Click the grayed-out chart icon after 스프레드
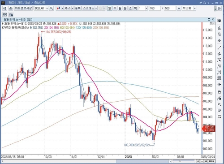Image resolution: width=224 pixels, height=164 pixels. point(100,8)
